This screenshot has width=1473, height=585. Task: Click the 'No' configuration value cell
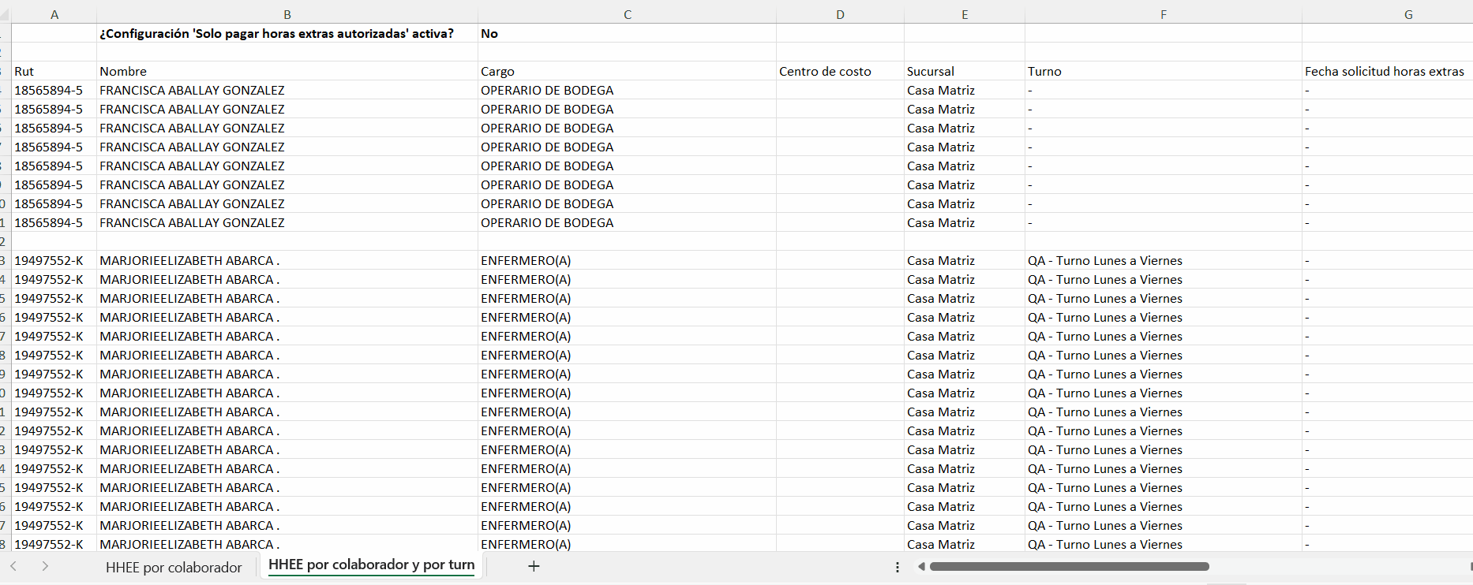click(627, 33)
